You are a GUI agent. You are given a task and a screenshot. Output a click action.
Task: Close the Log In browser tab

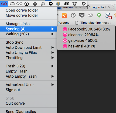click(x=109, y=7)
